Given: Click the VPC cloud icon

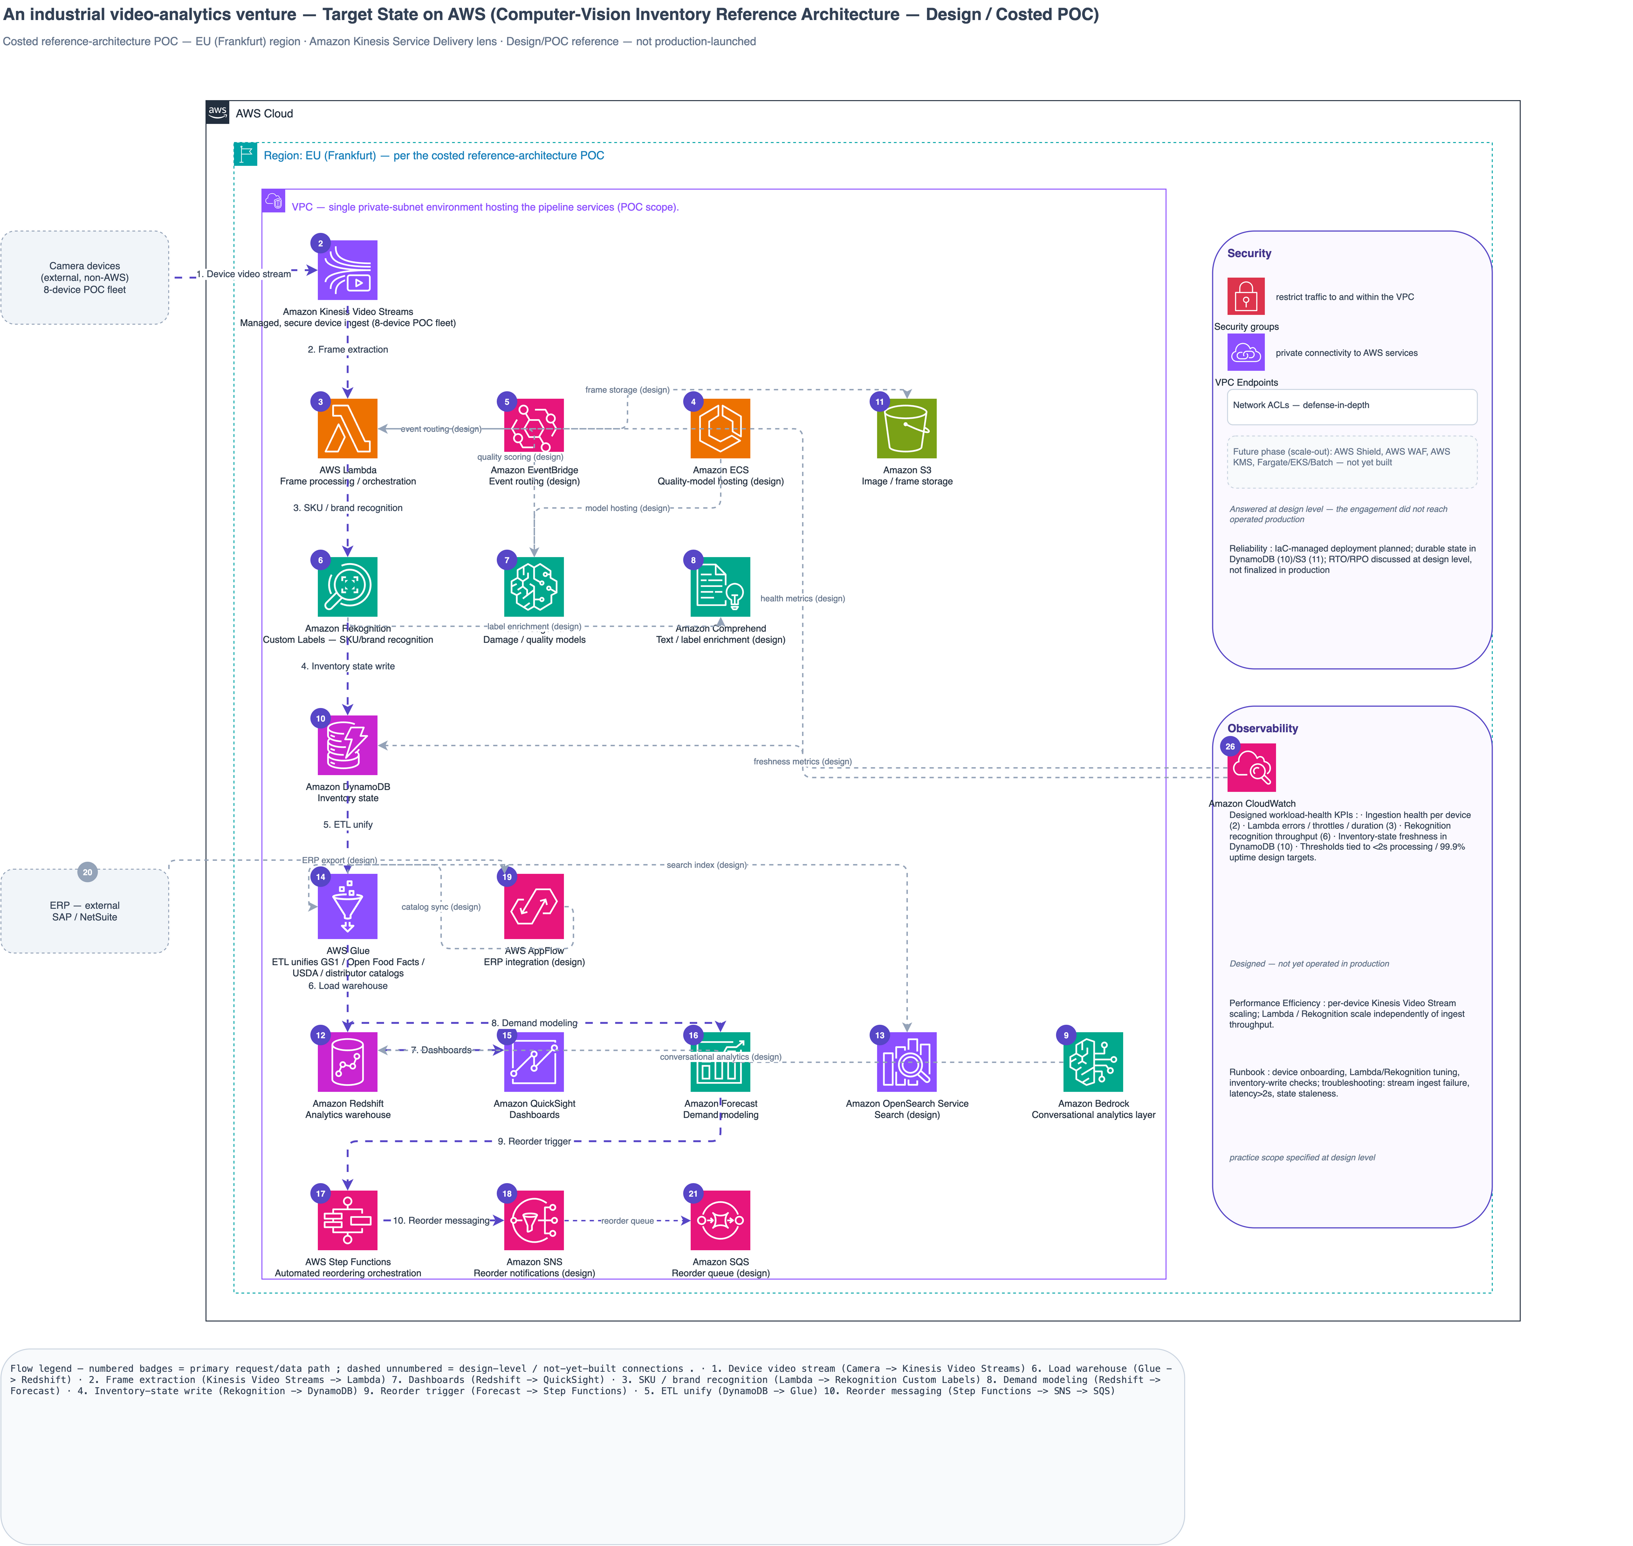Looking at the screenshot, I should click(273, 200).
